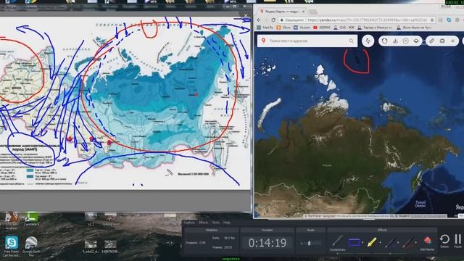Open the Help menu in recorder
This screenshot has width=464, height=261.
(227, 223)
